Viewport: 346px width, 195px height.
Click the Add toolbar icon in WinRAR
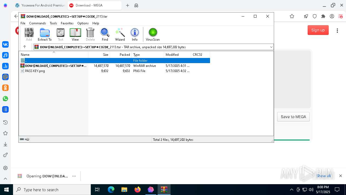(x=29, y=35)
